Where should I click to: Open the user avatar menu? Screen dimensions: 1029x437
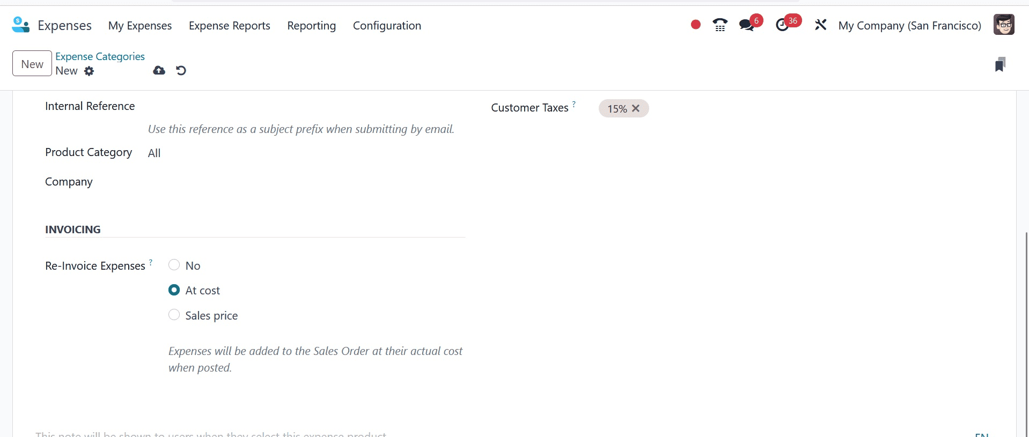[1003, 25]
